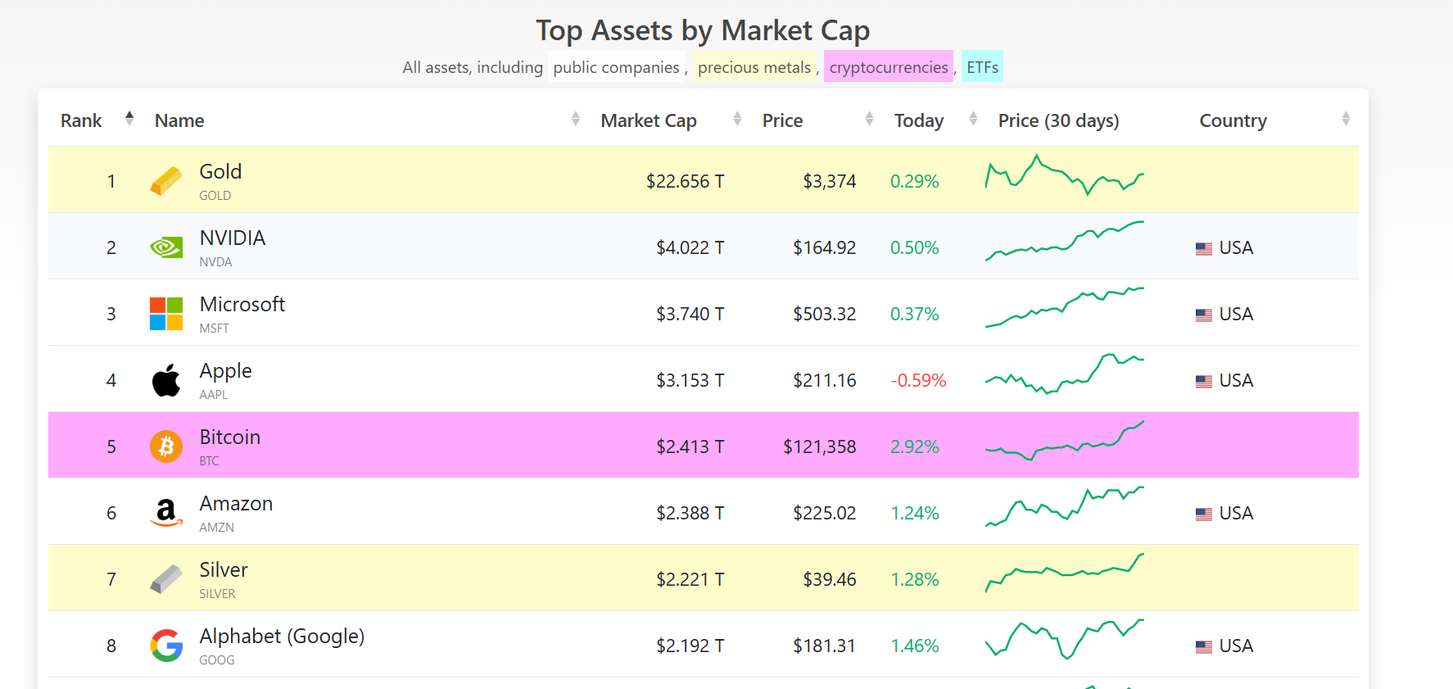1453x689 pixels.
Task: Open the Amazon asset page link
Action: tap(236, 504)
